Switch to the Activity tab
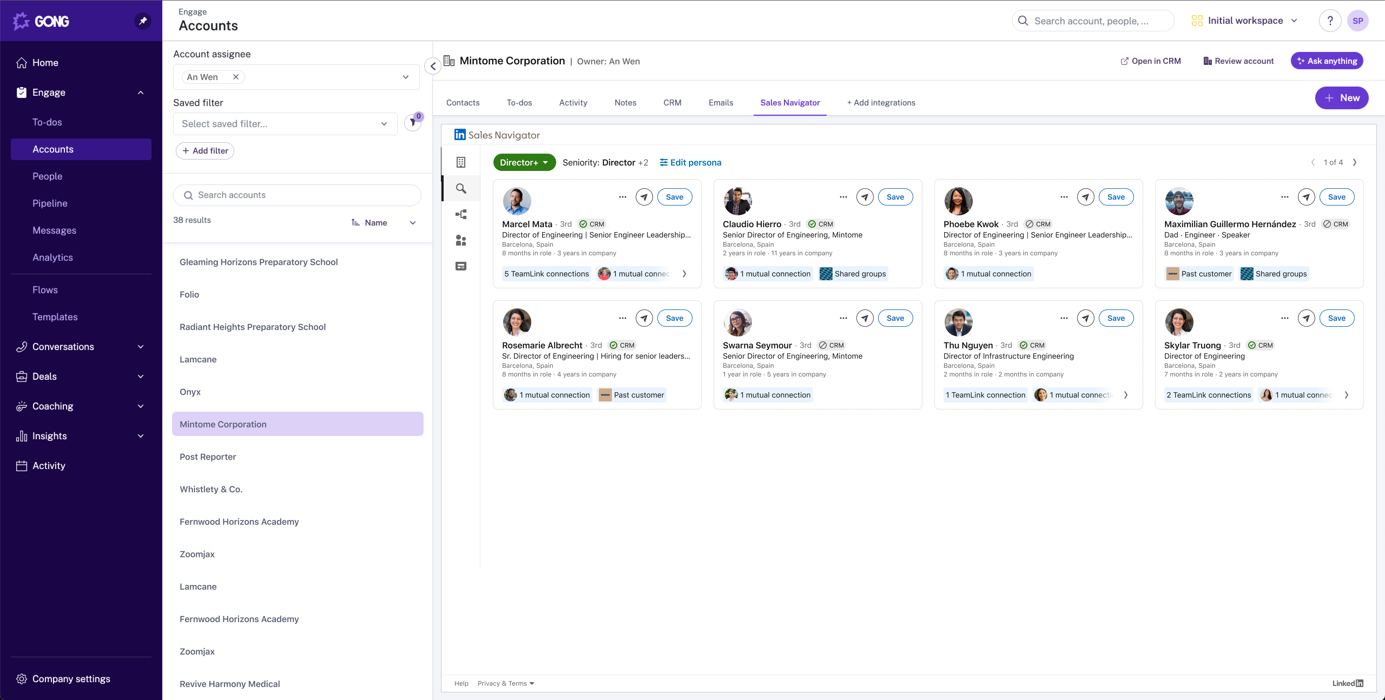This screenshot has height=700, width=1385. (573, 103)
